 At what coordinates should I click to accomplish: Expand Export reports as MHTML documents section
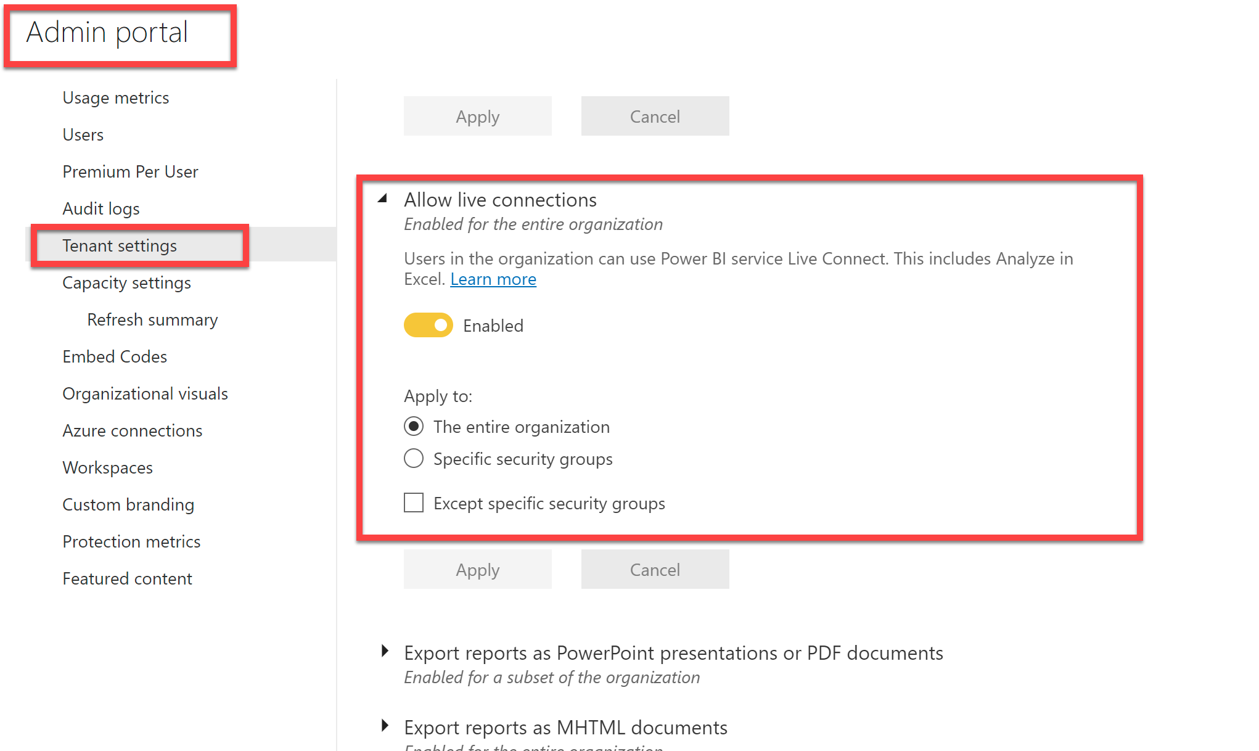[x=385, y=726]
